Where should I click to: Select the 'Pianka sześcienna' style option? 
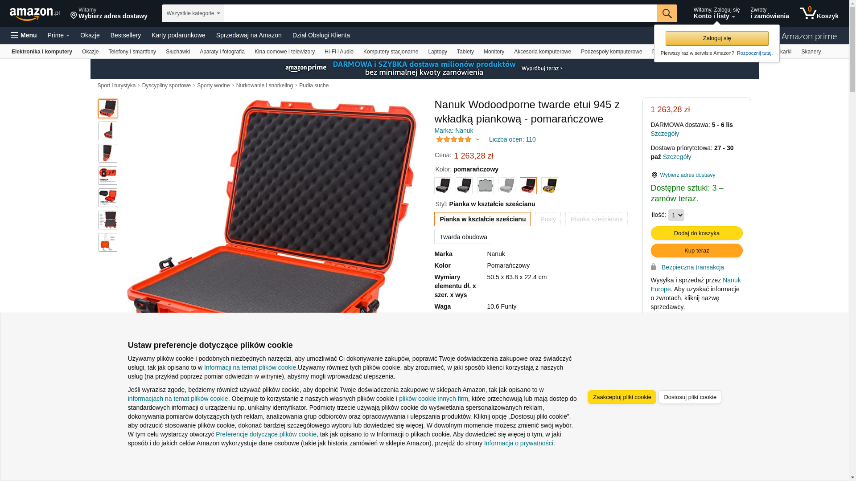[x=597, y=219]
